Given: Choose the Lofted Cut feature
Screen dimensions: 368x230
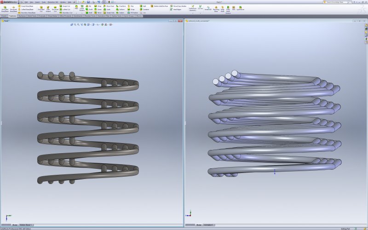Looking at the screenshot, I should pyautogui.click(x=65, y=9).
